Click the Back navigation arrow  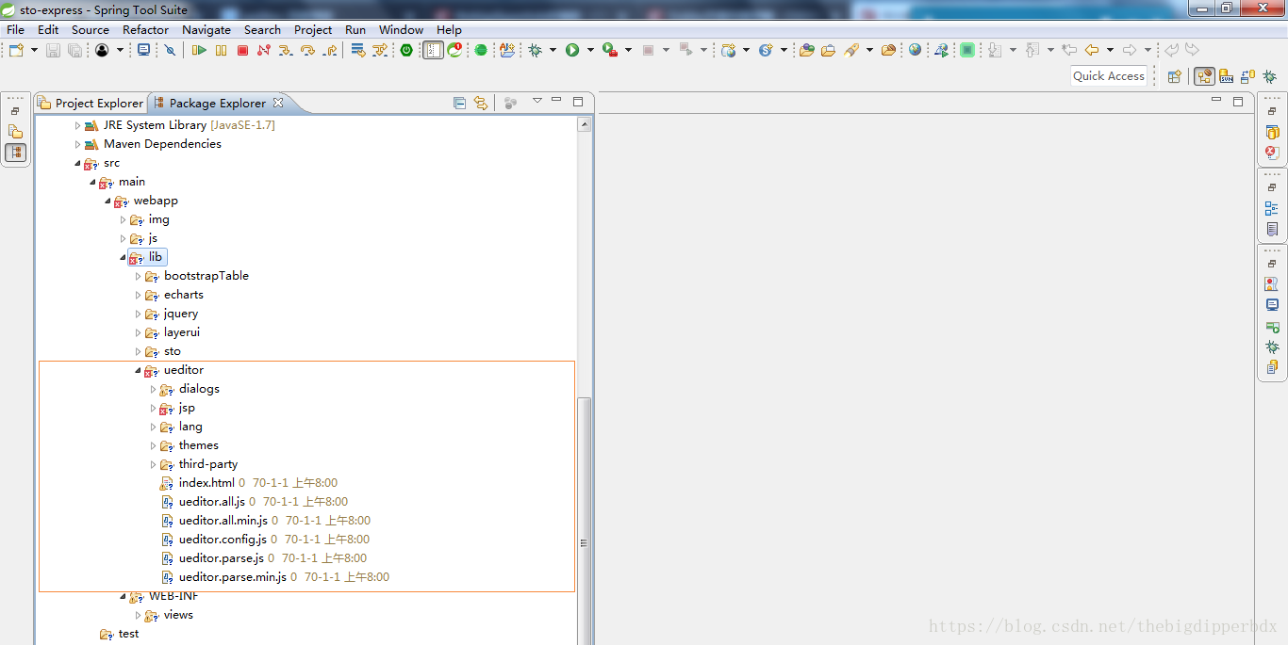click(x=1092, y=50)
